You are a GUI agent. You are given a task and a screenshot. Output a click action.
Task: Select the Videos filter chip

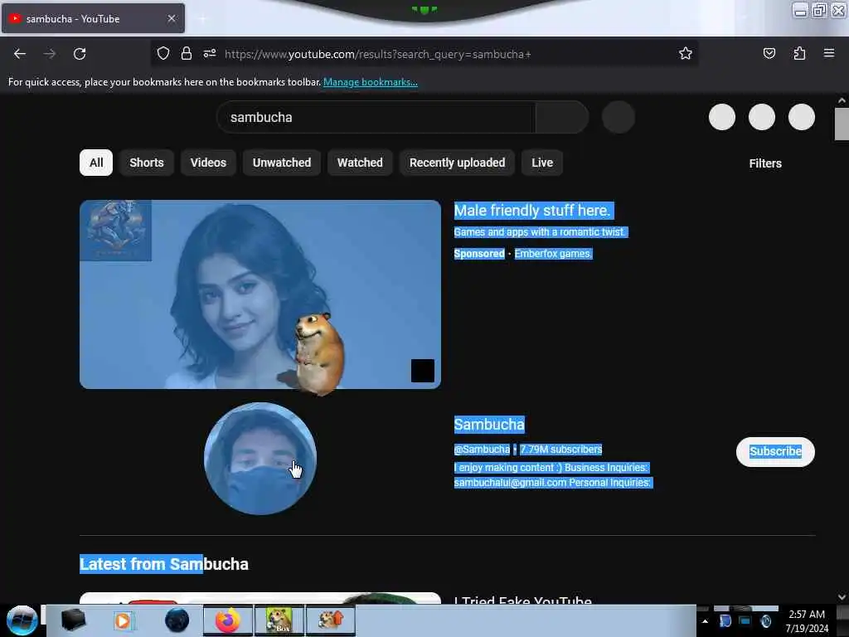click(208, 163)
